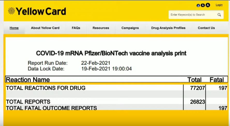Click the Fatal column header
The image size is (230, 126).
(x=217, y=80)
